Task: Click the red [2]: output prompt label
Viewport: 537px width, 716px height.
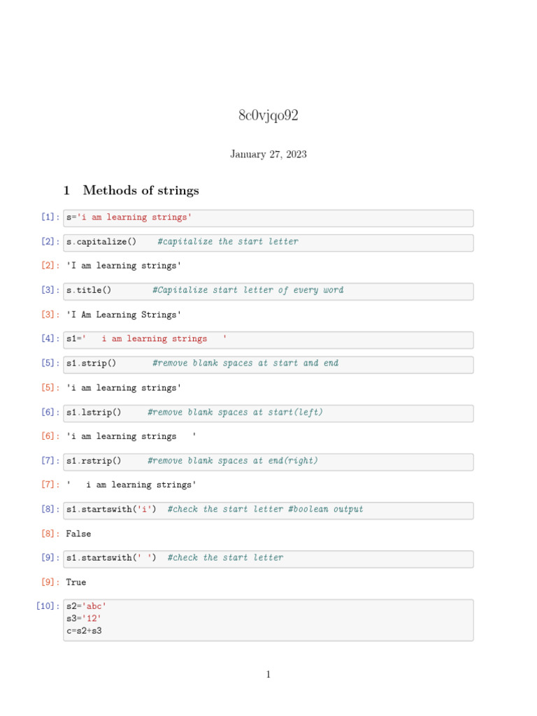Action: (50, 265)
